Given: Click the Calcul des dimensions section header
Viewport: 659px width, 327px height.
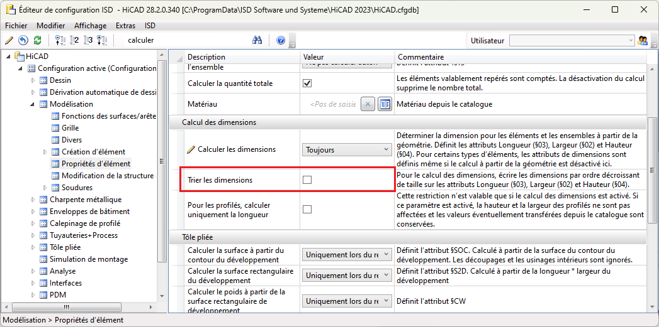Looking at the screenshot, I should pyautogui.click(x=408, y=122).
